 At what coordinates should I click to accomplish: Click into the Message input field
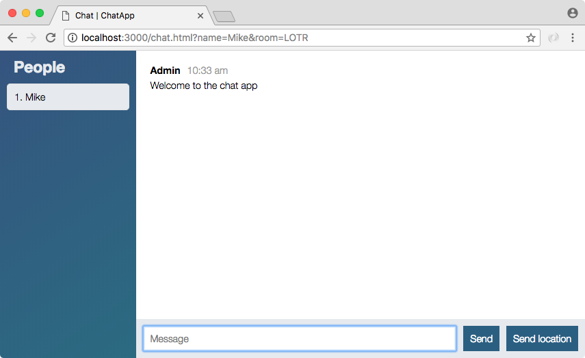(299, 339)
